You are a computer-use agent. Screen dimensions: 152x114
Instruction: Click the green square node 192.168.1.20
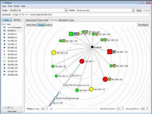coord(71,34)
